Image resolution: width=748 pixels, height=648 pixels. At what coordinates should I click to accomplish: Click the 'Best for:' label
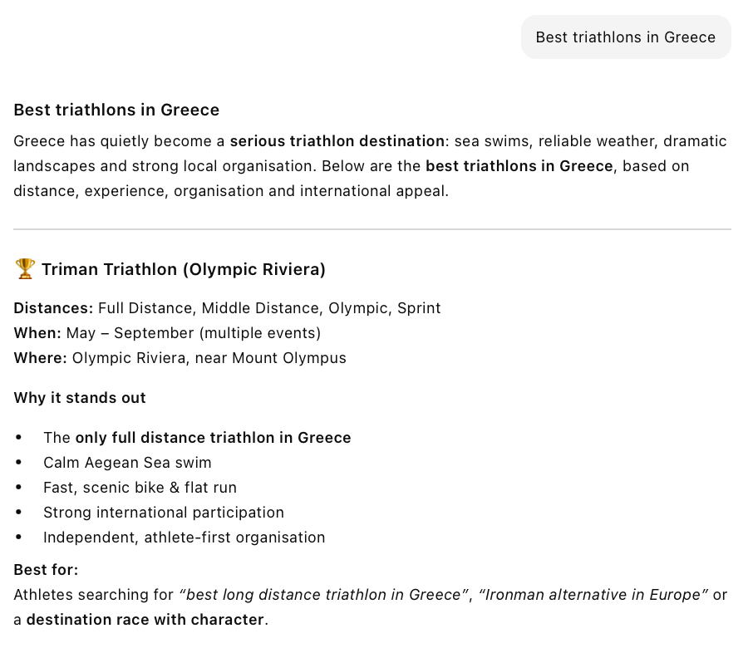pos(46,570)
